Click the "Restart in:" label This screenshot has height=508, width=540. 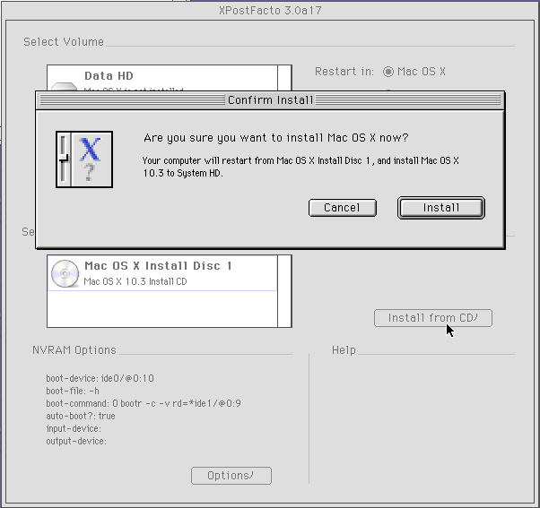click(x=344, y=72)
